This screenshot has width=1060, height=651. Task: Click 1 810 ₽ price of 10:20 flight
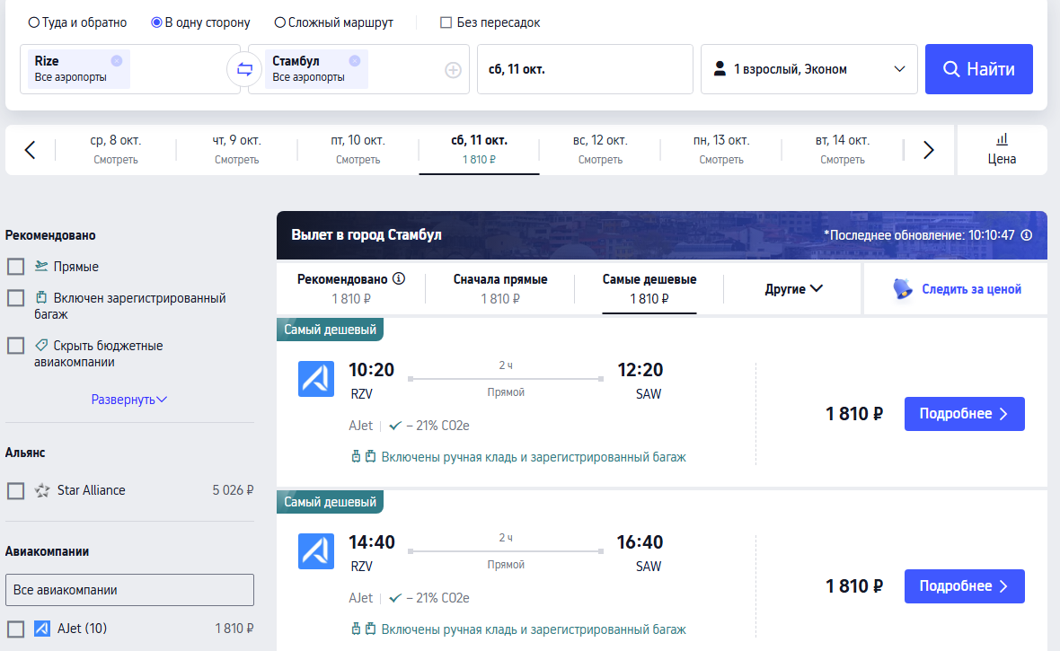pyautogui.click(x=853, y=414)
